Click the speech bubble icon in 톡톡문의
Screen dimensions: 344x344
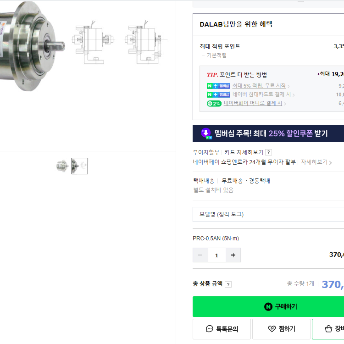click(x=210, y=329)
